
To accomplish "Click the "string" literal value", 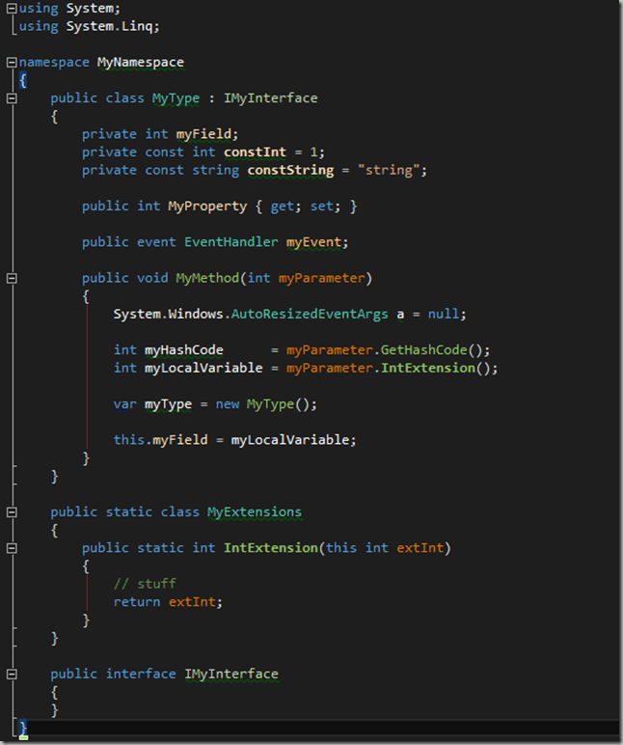I will [389, 170].
